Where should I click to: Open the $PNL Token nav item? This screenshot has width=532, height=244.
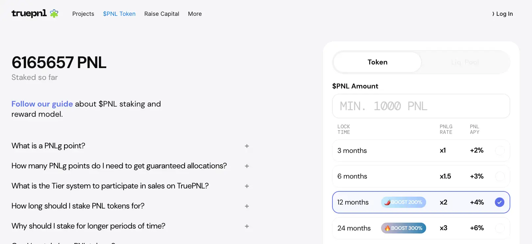click(x=119, y=14)
